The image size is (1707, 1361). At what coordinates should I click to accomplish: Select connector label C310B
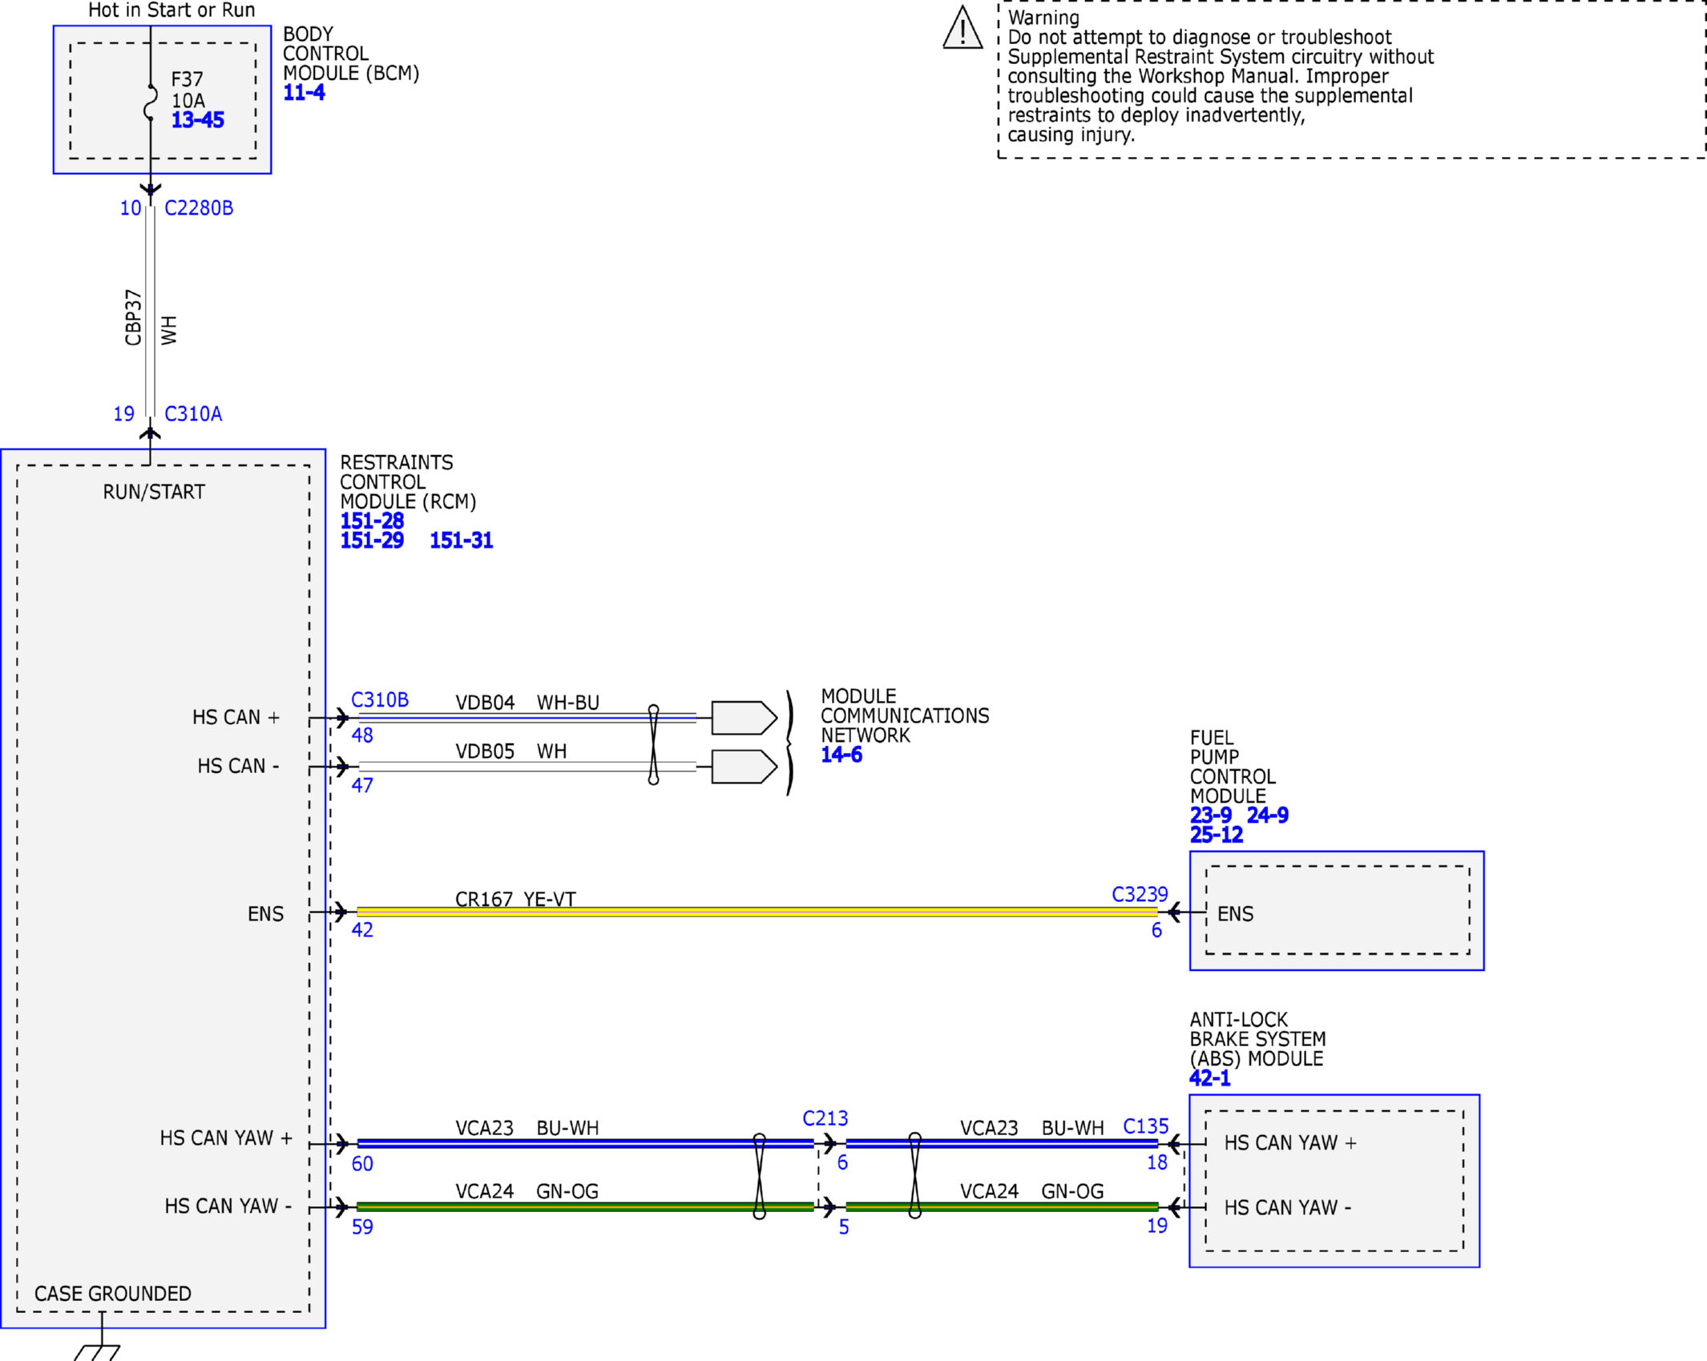[x=380, y=700]
